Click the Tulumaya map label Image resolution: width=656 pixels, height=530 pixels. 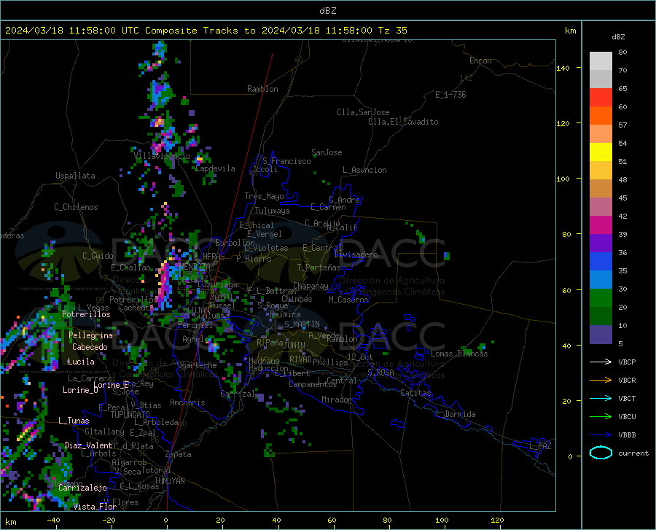(x=273, y=211)
